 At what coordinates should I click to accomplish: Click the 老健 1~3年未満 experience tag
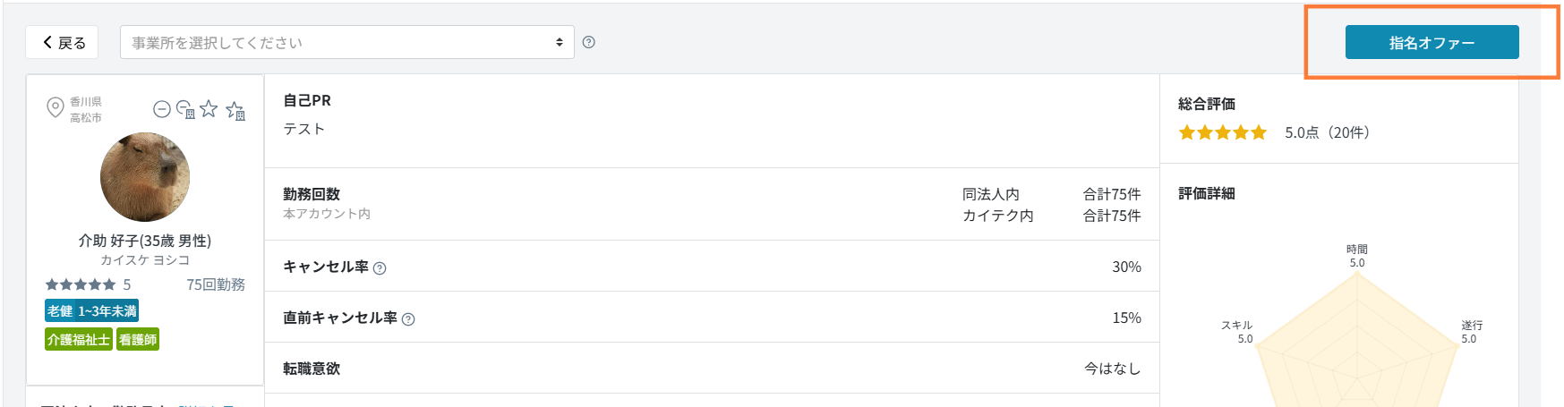click(92, 310)
